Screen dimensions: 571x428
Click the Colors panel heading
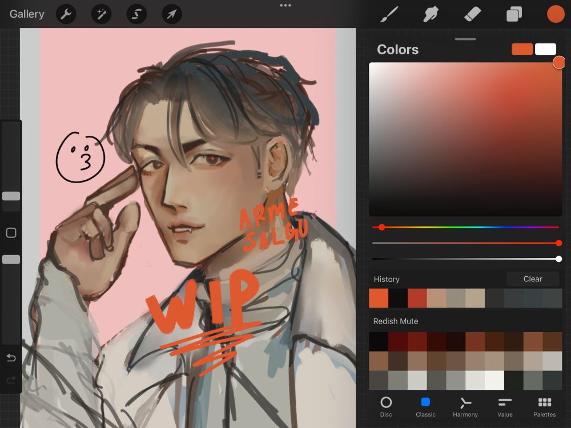click(x=397, y=50)
